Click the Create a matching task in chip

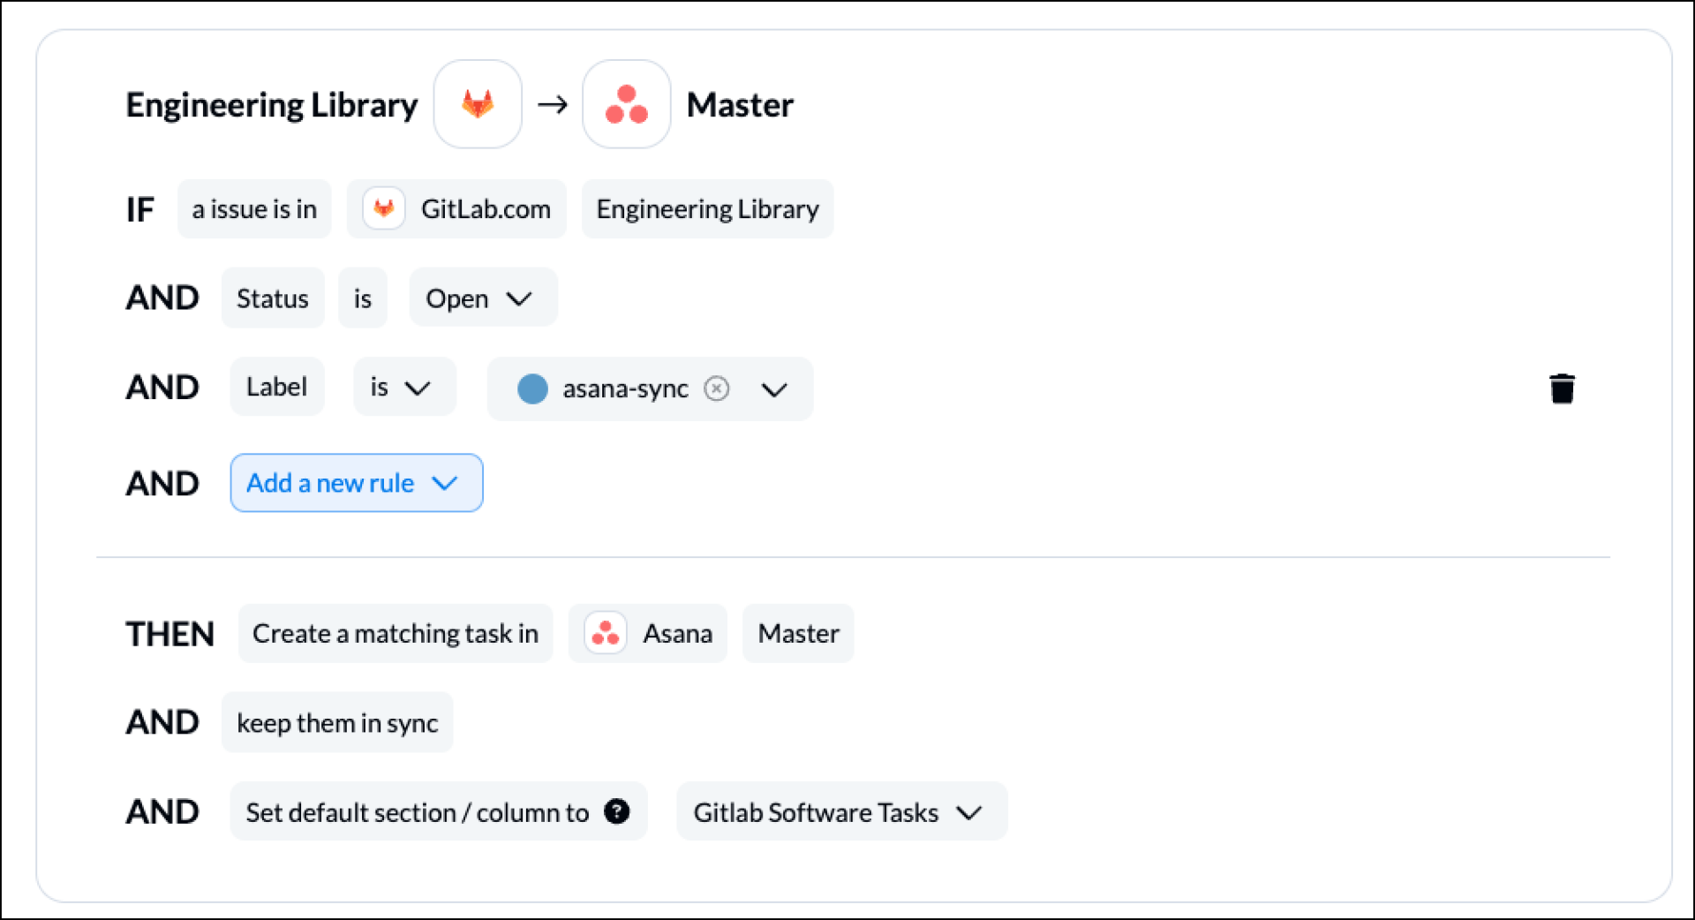point(395,632)
